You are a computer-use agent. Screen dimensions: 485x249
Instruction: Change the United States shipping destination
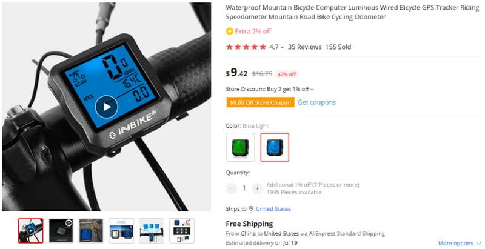point(273,209)
